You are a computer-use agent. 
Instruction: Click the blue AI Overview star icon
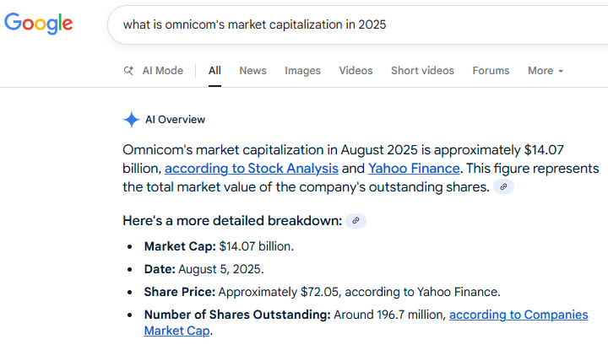click(132, 119)
